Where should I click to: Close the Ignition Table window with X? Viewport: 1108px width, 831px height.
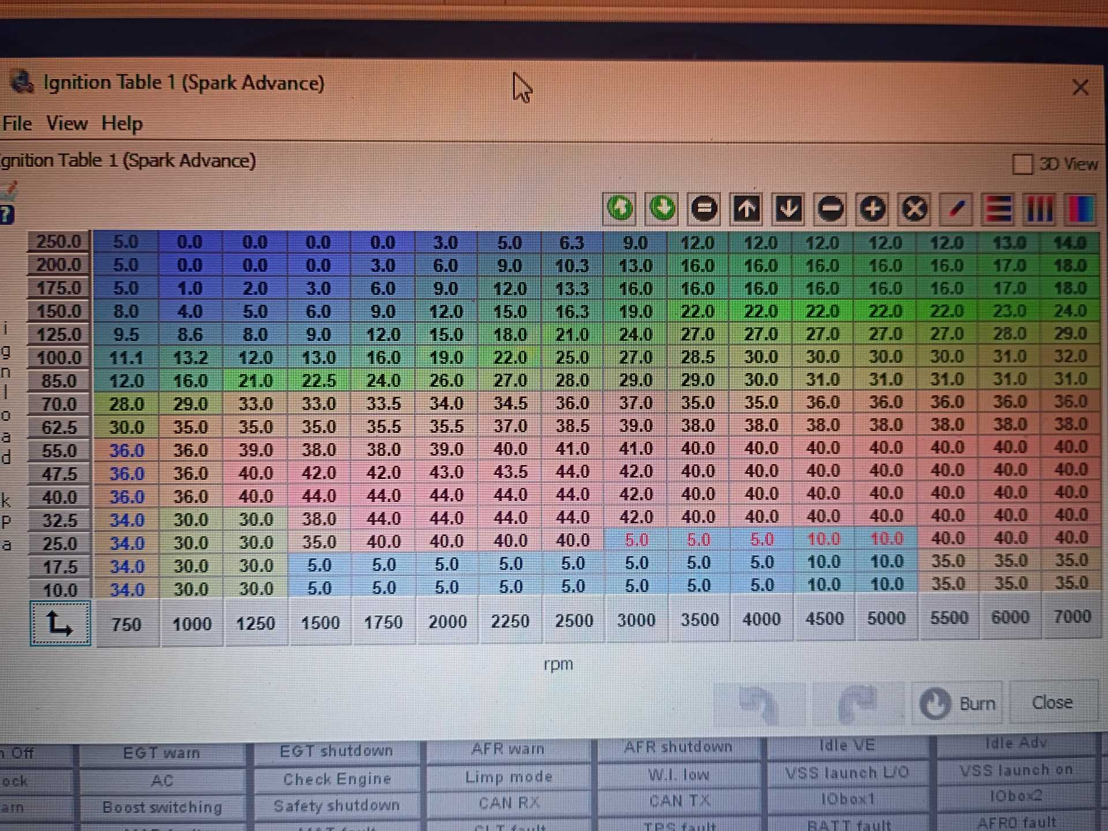pyautogui.click(x=1080, y=87)
